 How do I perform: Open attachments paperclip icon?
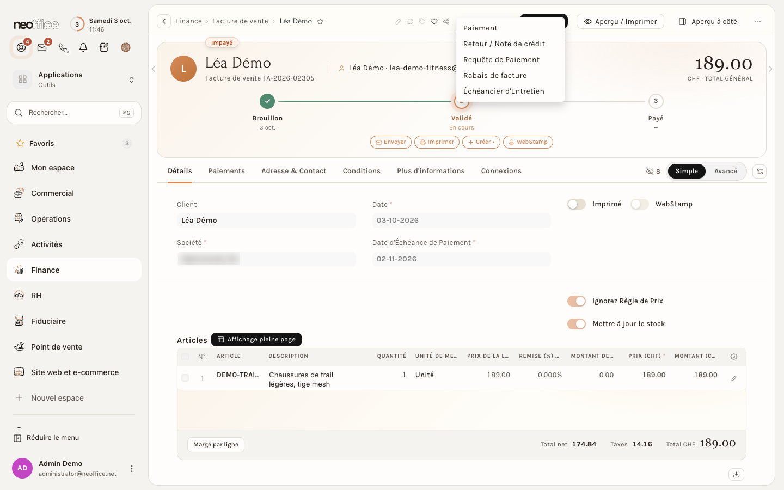[x=398, y=22]
